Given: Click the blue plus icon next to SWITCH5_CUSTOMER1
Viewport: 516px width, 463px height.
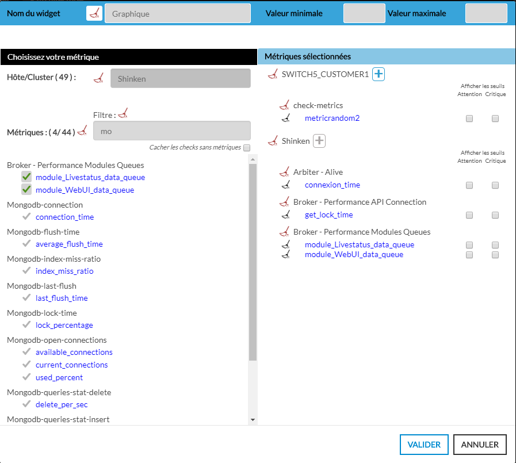Looking at the screenshot, I should point(379,74).
